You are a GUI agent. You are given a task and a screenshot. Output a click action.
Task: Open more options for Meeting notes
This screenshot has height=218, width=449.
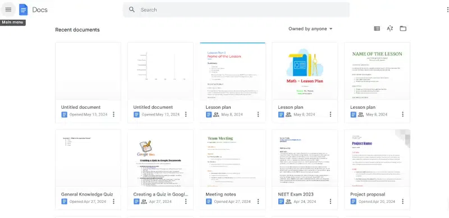pos(258,201)
